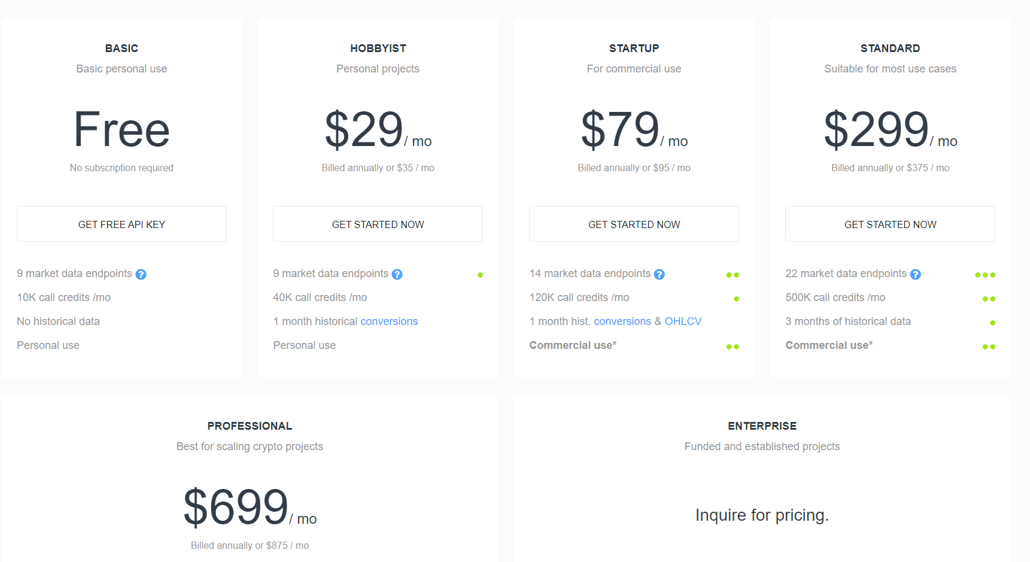
Task: Click the ENTERPRISE plan heading
Action: [762, 426]
